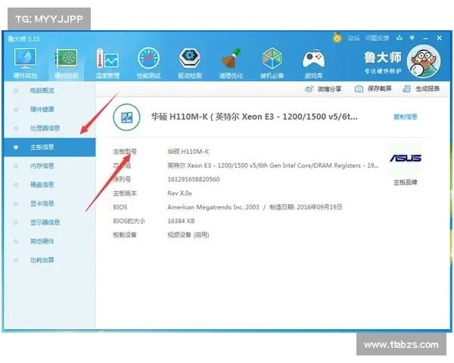
Task: Select the 硬件检测 hardware detection icon
Action: coord(67,63)
